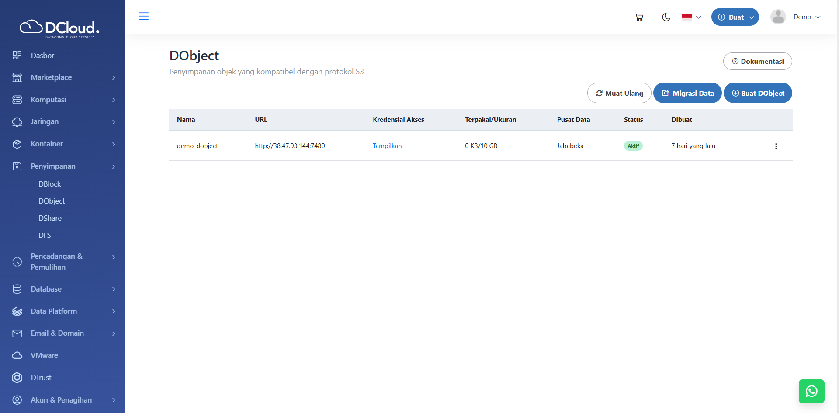
Task: Click the DTrust shield icon
Action: 17,378
